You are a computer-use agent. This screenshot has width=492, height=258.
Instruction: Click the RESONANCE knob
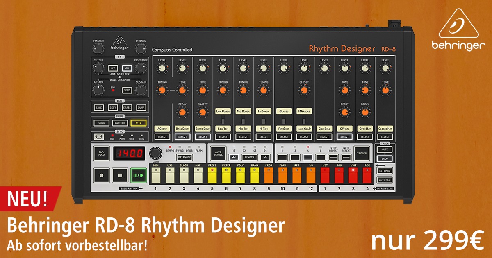(141, 68)
